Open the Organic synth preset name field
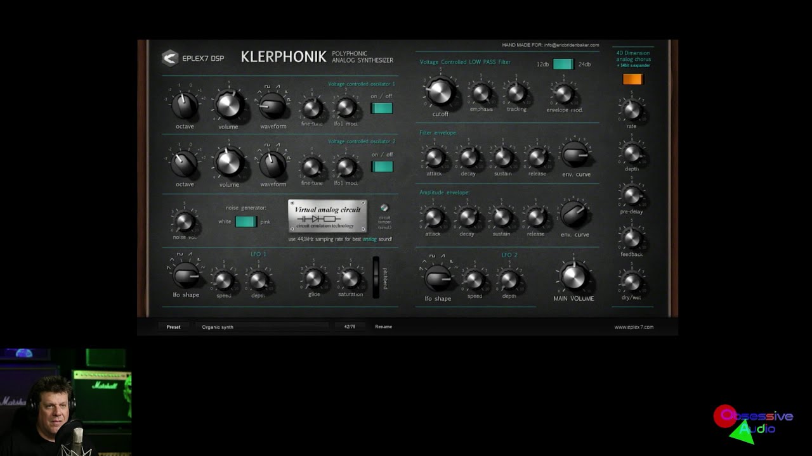Viewport: 812px width, 456px height. click(x=262, y=327)
